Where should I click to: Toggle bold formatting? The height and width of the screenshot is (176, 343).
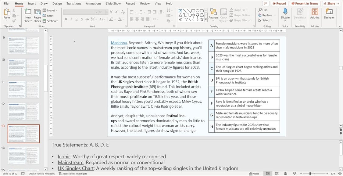(x=66, y=19)
